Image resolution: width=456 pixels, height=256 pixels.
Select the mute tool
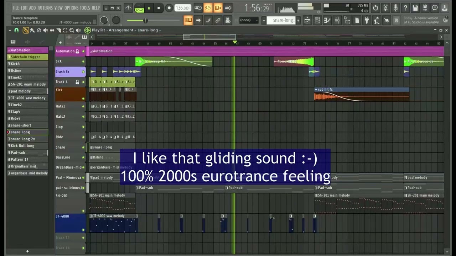click(46, 30)
